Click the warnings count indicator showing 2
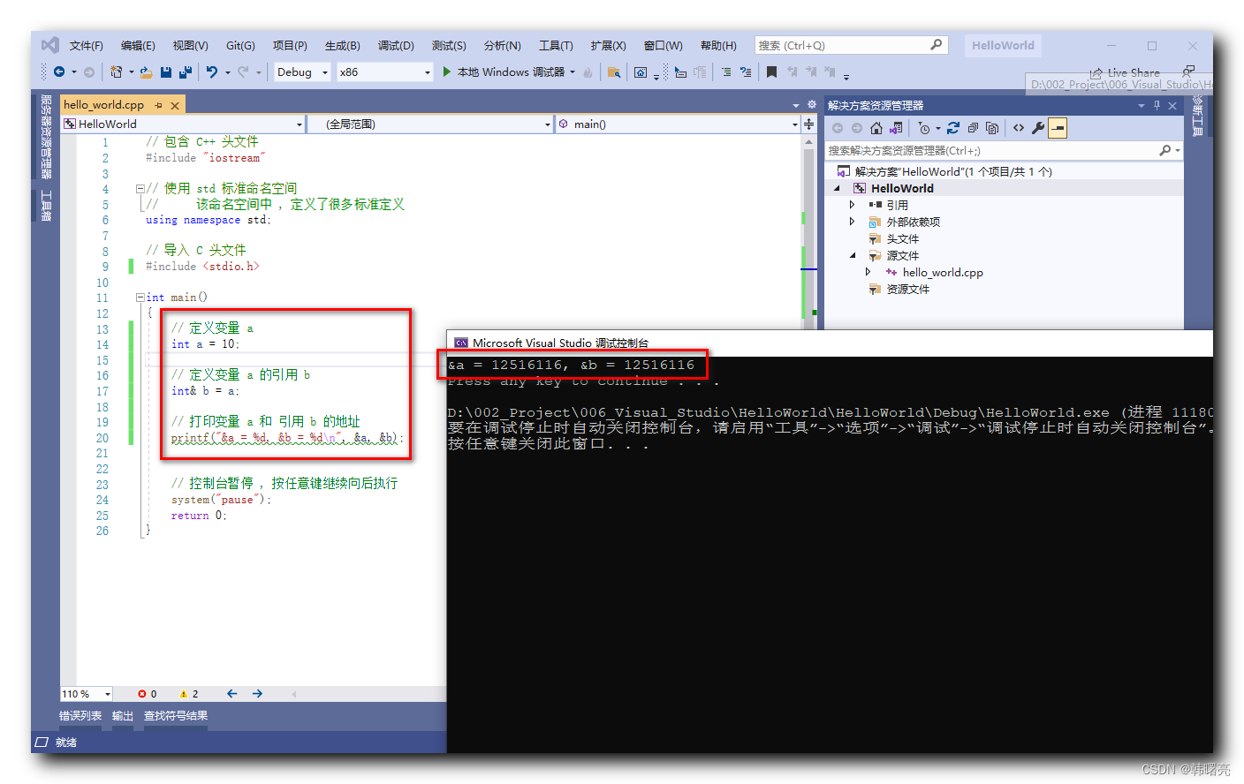The width and height of the screenshot is (1244, 784). point(189,694)
